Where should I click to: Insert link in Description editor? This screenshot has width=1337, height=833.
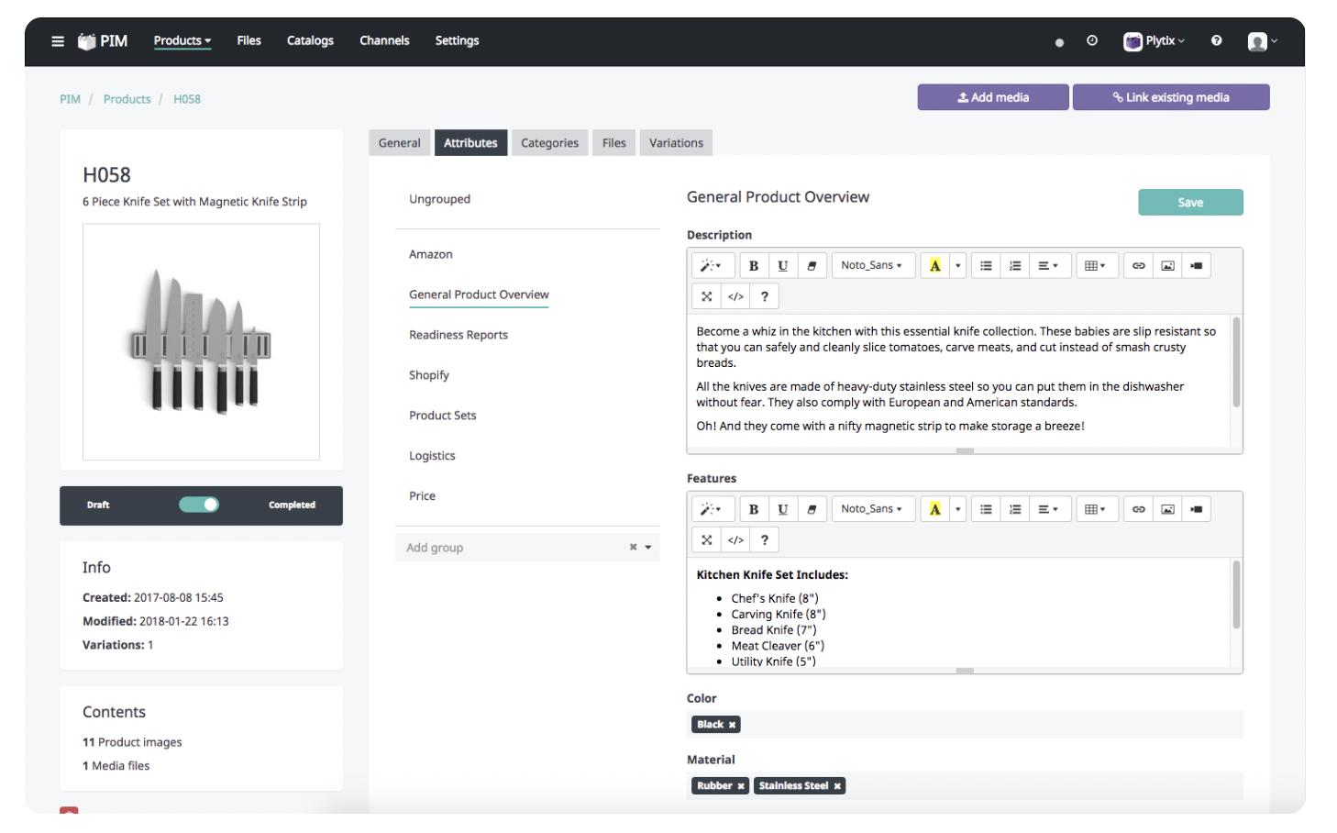1138,266
